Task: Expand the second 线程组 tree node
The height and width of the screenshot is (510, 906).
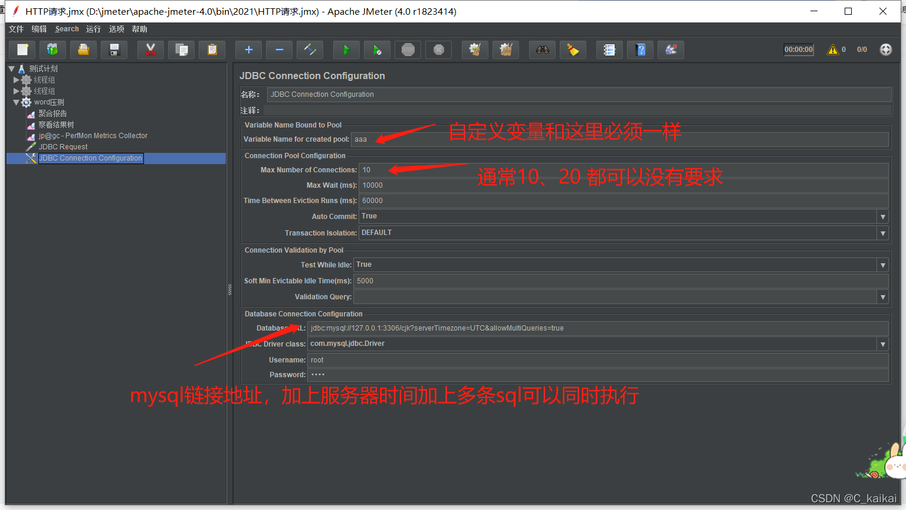Action: [x=17, y=91]
